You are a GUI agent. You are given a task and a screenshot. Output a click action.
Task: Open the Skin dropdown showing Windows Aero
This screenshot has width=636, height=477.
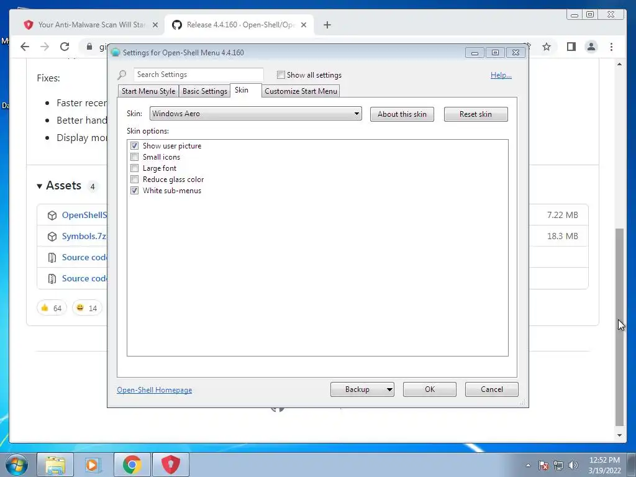[x=255, y=114]
